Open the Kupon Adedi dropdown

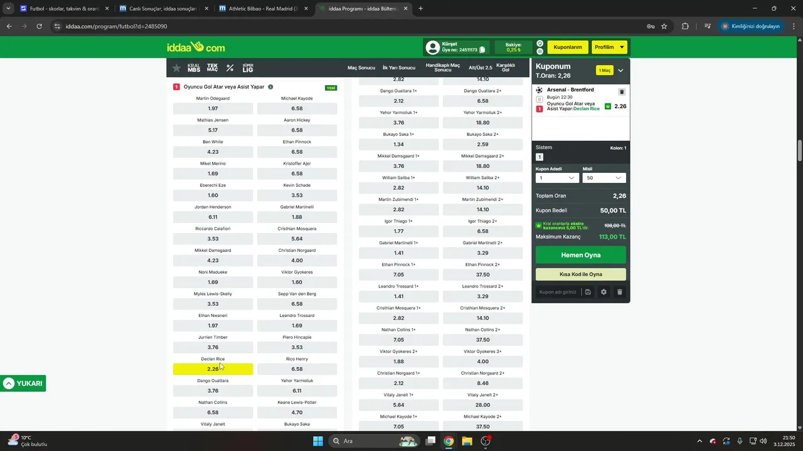click(x=557, y=178)
